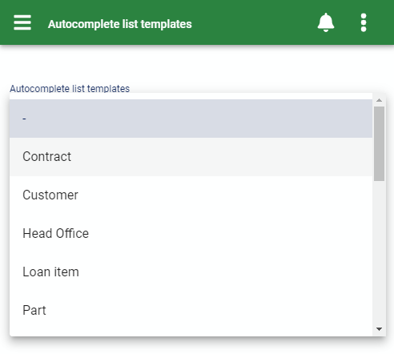Open the notifications bell
394x354 pixels.
click(326, 22)
